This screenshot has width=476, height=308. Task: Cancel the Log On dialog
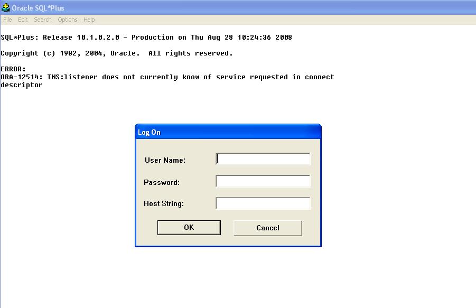pos(267,228)
